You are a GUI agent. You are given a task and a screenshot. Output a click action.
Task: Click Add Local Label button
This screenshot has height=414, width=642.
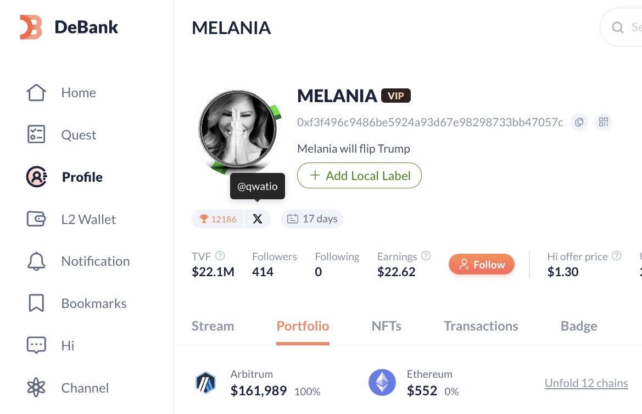pyautogui.click(x=359, y=176)
